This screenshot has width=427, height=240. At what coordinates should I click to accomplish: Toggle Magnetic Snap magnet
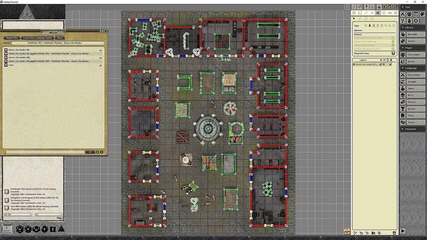(x=393, y=53)
